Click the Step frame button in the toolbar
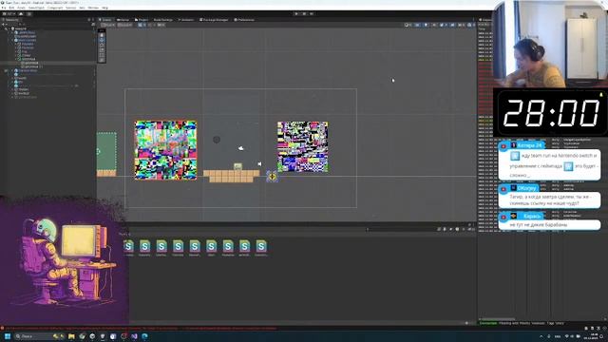The image size is (608, 342). pos(312,14)
